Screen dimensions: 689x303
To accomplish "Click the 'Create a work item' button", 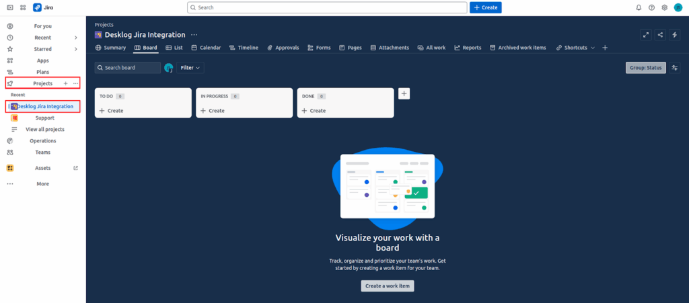I will click(x=388, y=286).
